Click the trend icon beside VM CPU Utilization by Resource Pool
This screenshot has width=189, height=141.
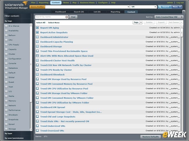[38, 88]
